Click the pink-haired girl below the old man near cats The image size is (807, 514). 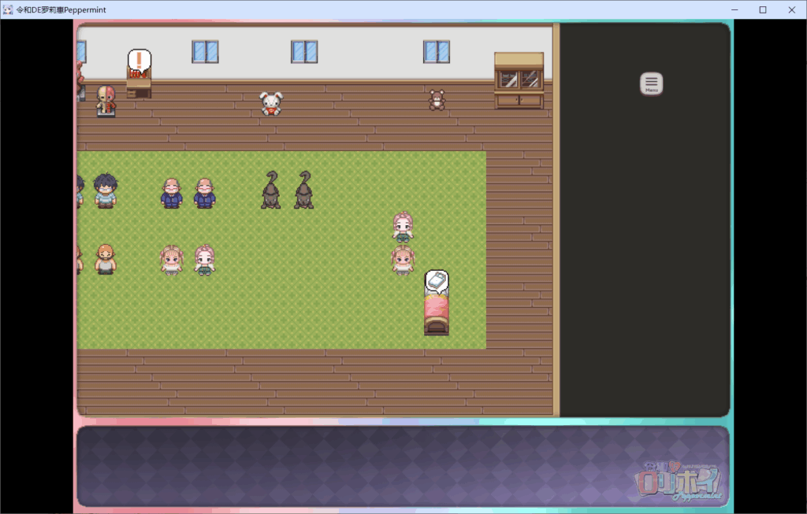click(204, 260)
